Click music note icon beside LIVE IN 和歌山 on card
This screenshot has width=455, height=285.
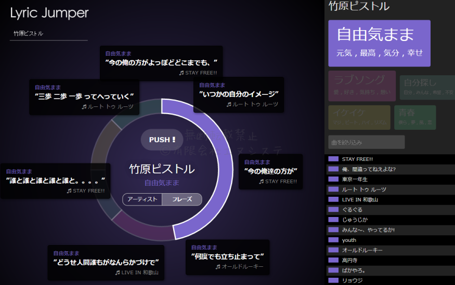tap(118, 273)
